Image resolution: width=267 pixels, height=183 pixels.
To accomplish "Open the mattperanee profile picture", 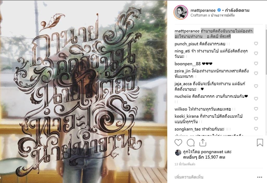I will point(181,12).
